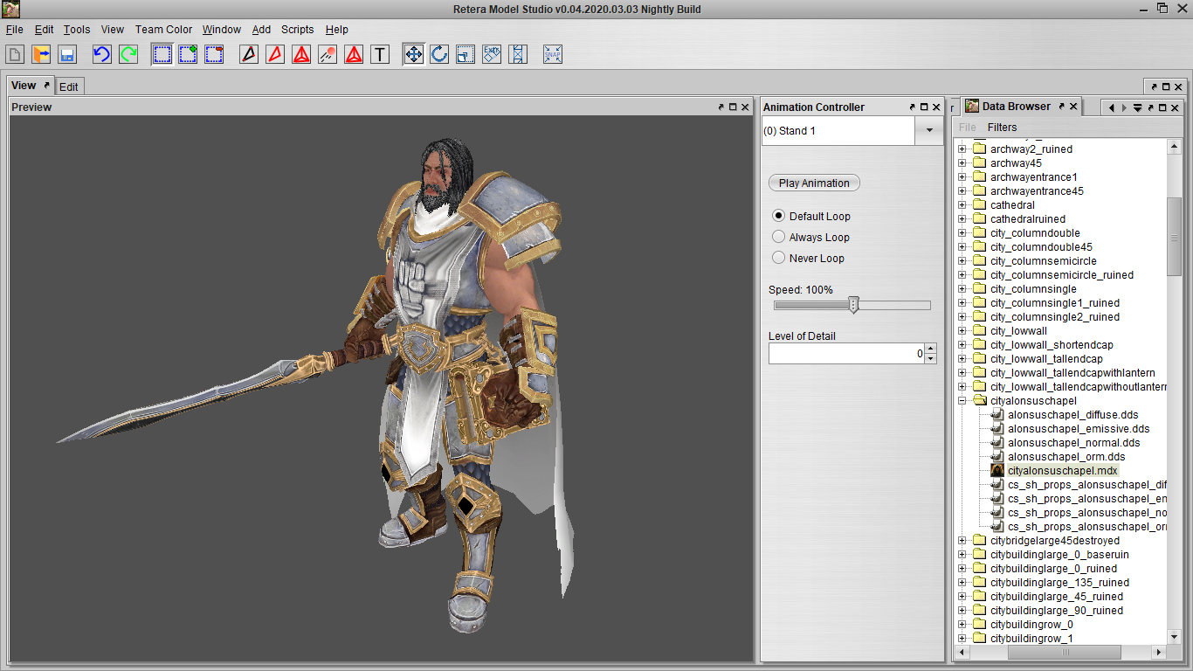Screen dimensions: 1193x671
Task: Select the red ball animate/cluster icon
Action: [x=328, y=54]
